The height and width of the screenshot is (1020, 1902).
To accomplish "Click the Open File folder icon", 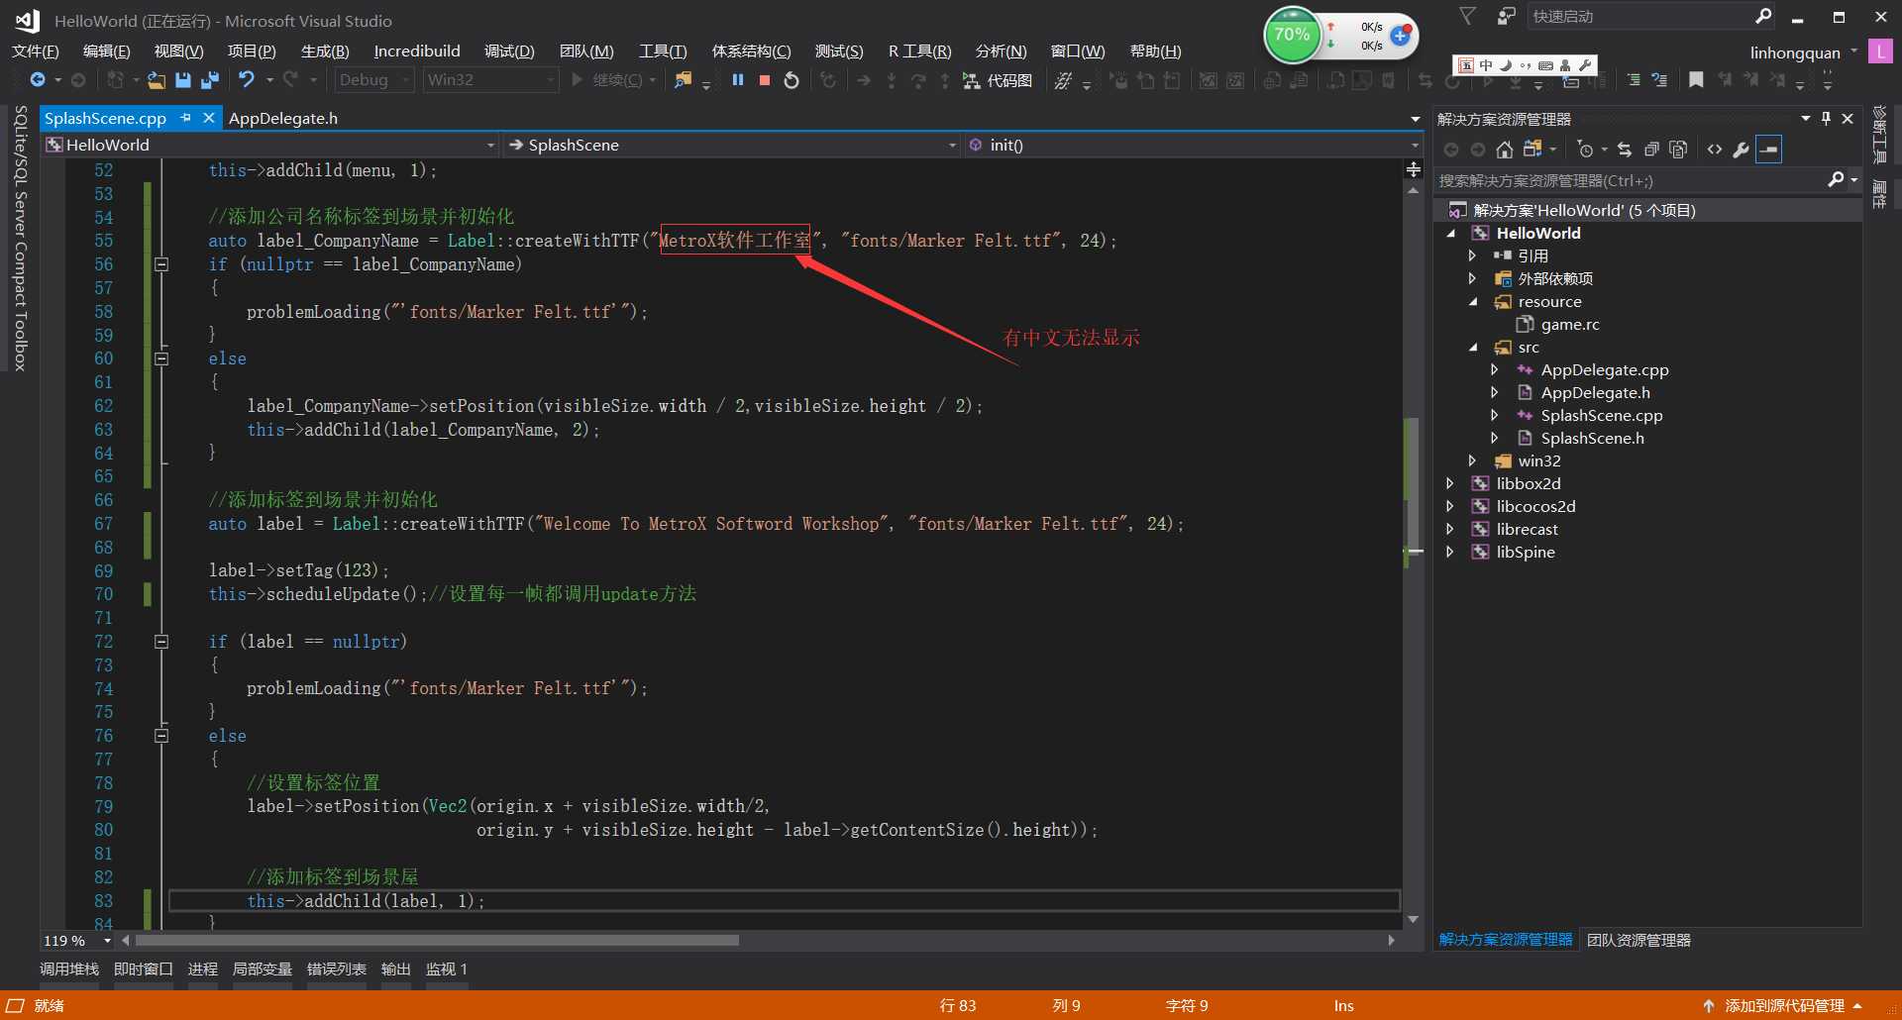I will [157, 80].
